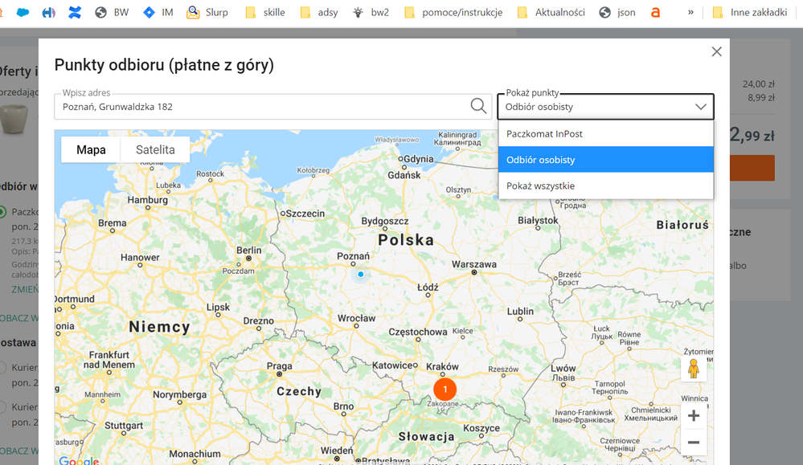Screen dimensions: 803x465
Task: Open the Confluence bookmark icon
Action: [x=75, y=12]
